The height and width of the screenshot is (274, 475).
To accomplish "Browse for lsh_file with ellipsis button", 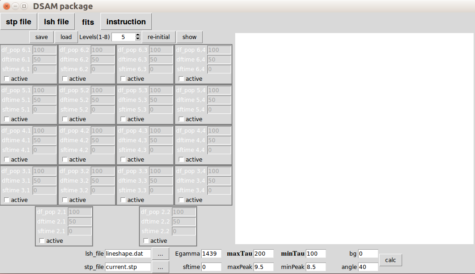I will point(160,253).
